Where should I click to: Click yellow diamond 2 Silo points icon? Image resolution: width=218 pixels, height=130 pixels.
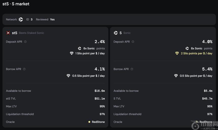[x=177, y=53]
